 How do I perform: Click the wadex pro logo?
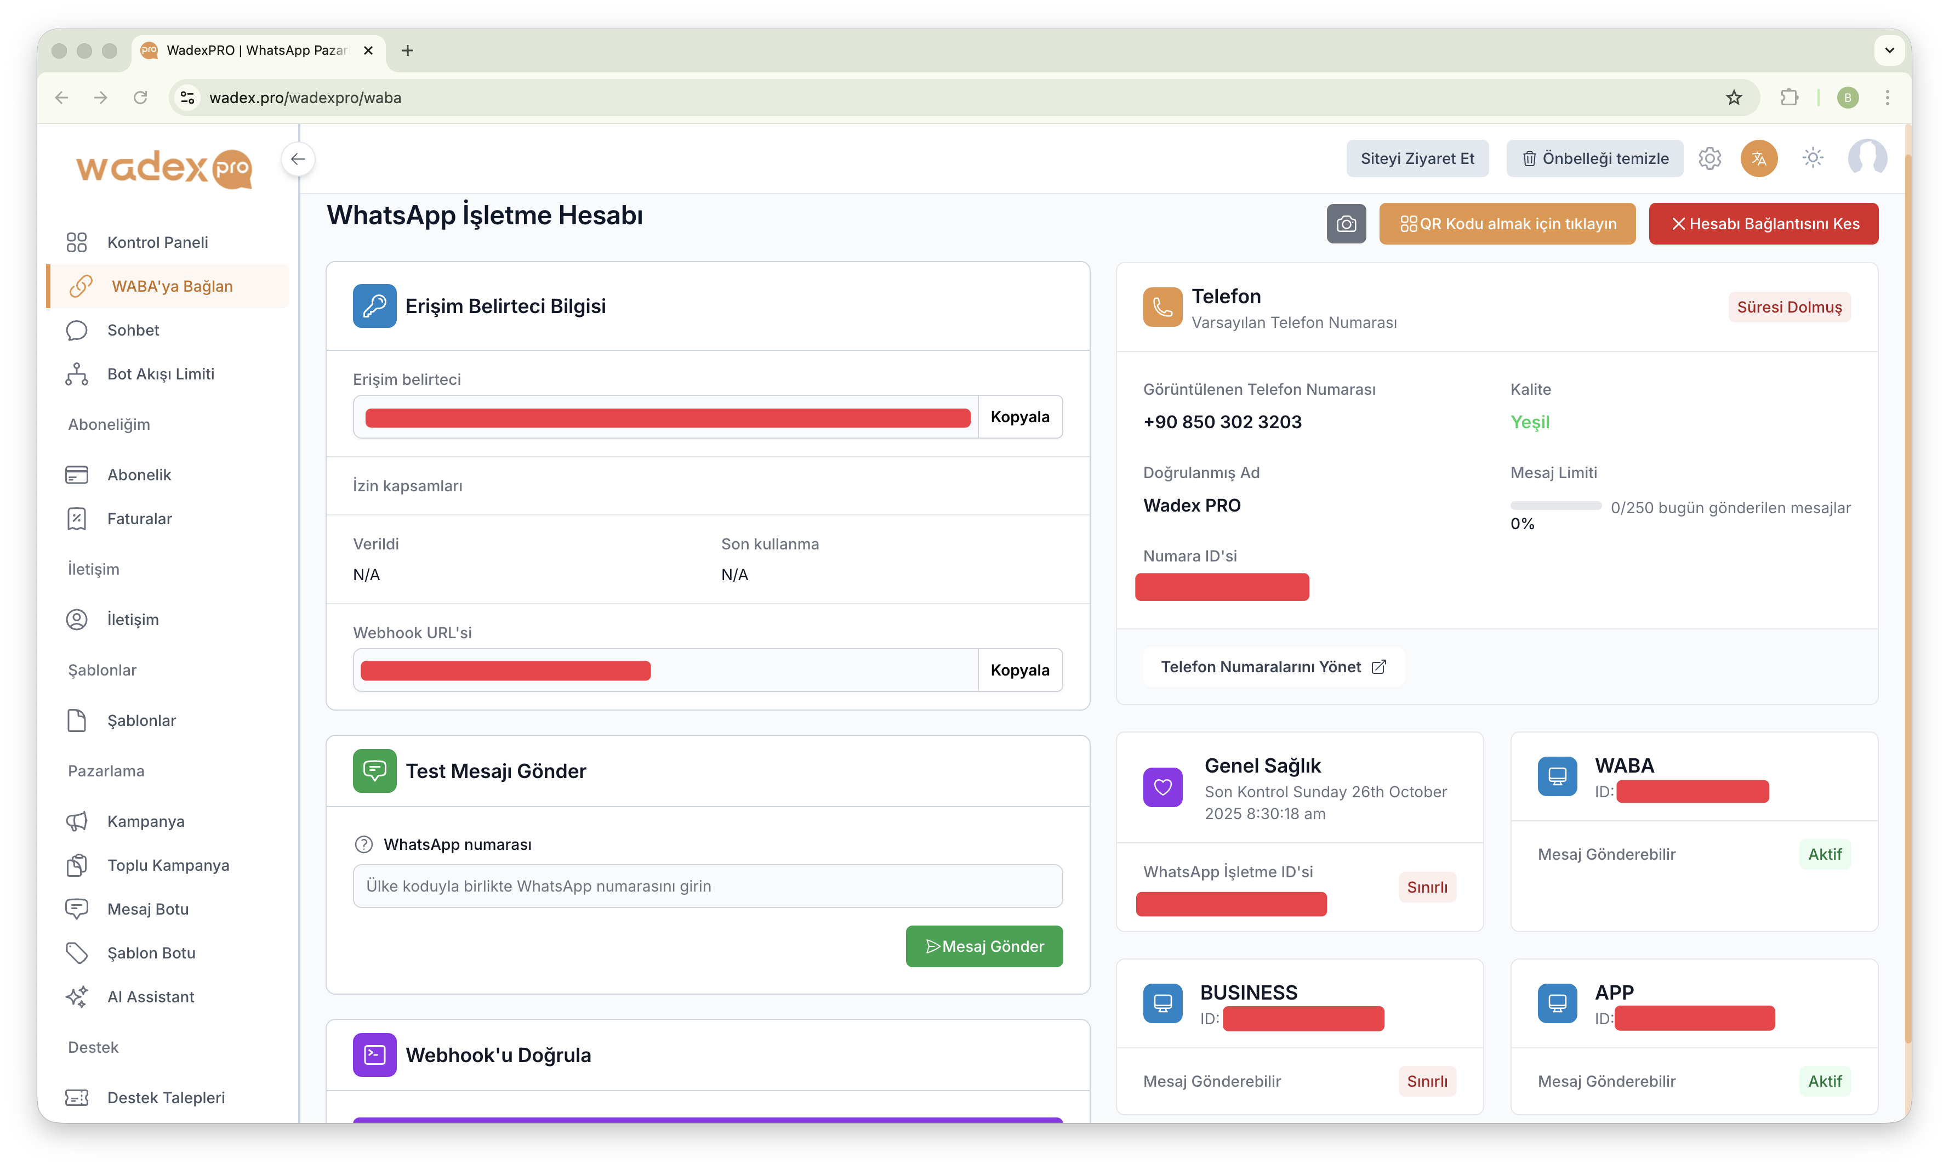click(164, 168)
